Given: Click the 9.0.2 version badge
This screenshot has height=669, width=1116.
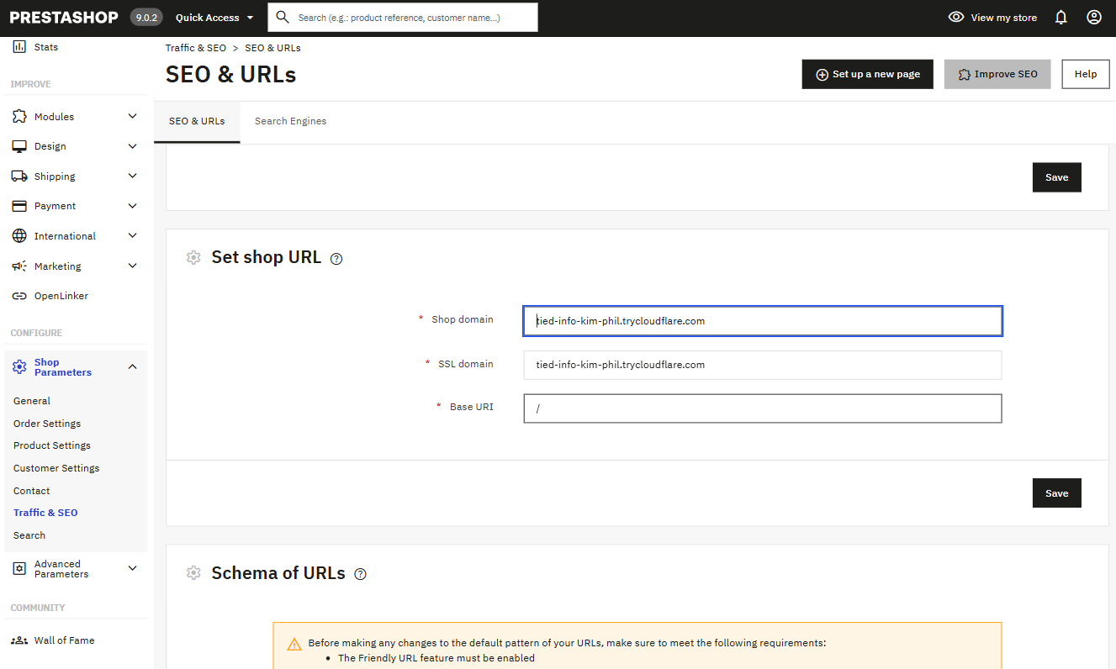Looking at the screenshot, I should pyautogui.click(x=146, y=17).
